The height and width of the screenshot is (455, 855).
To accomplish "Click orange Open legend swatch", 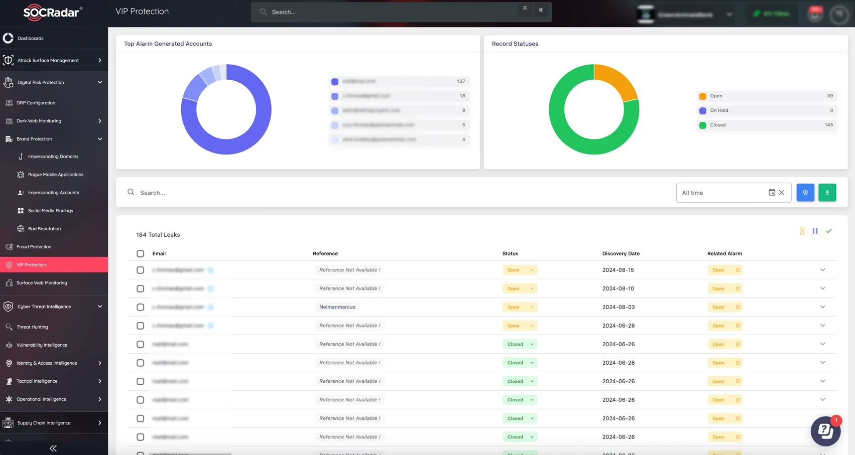I will pos(703,96).
